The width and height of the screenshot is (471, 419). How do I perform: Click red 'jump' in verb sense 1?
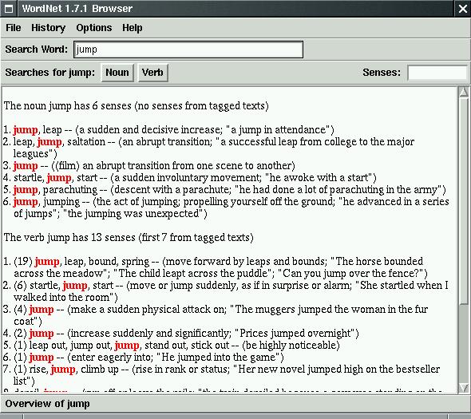coord(47,262)
